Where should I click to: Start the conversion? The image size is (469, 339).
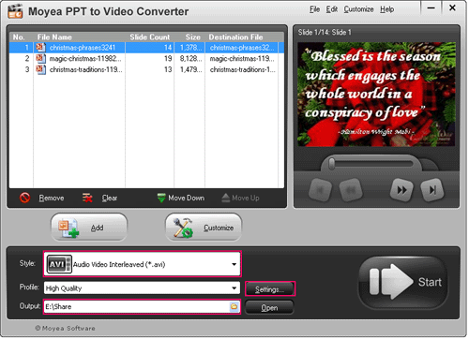pos(403,282)
